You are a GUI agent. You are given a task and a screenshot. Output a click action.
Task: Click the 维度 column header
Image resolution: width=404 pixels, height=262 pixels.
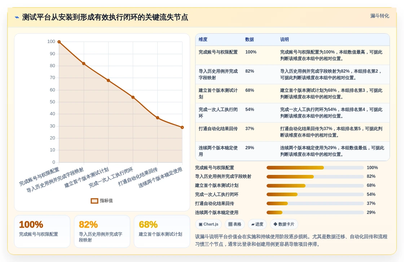pos(203,39)
